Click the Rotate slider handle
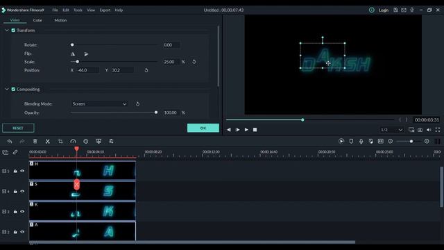The width and height of the screenshot is (444, 250). coord(72,44)
